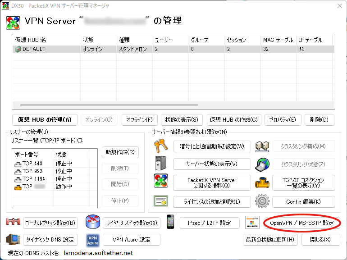347x260 pixels.
Task: Click the pipe fitting TCP/IP connection icon
Action: [262, 182]
